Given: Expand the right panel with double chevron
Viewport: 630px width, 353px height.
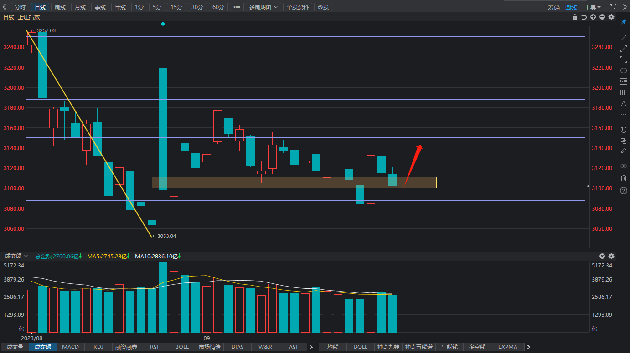Looking at the screenshot, I should pyautogui.click(x=625, y=7).
